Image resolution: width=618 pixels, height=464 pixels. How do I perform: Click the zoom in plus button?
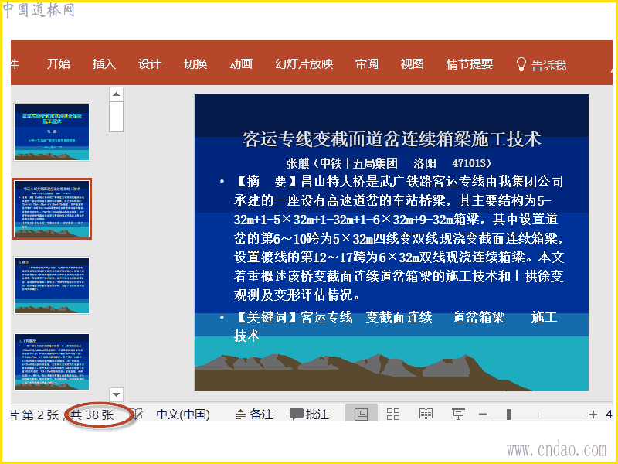[x=593, y=415]
